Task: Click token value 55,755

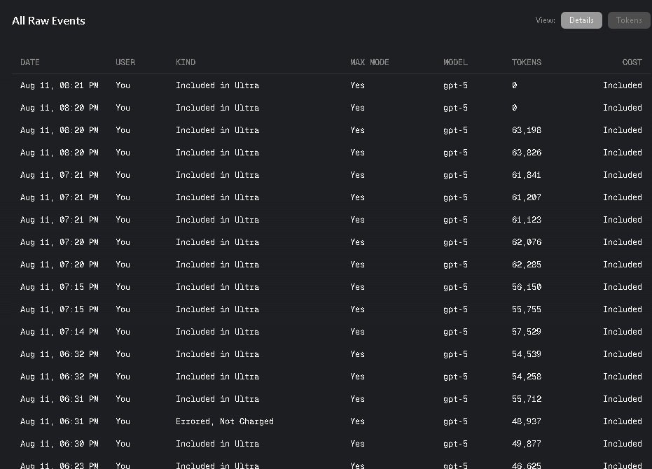Action: 527,310
